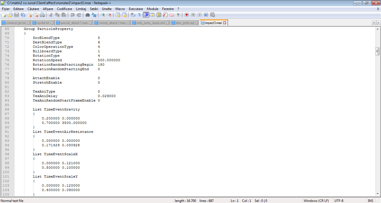Open the Module menu

pos(152,9)
